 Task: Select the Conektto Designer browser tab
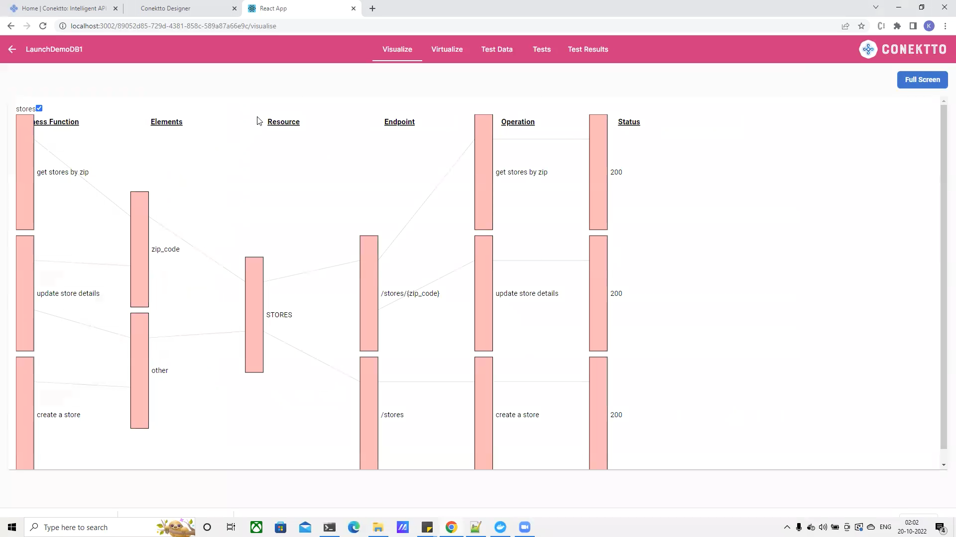(x=165, y=8)
